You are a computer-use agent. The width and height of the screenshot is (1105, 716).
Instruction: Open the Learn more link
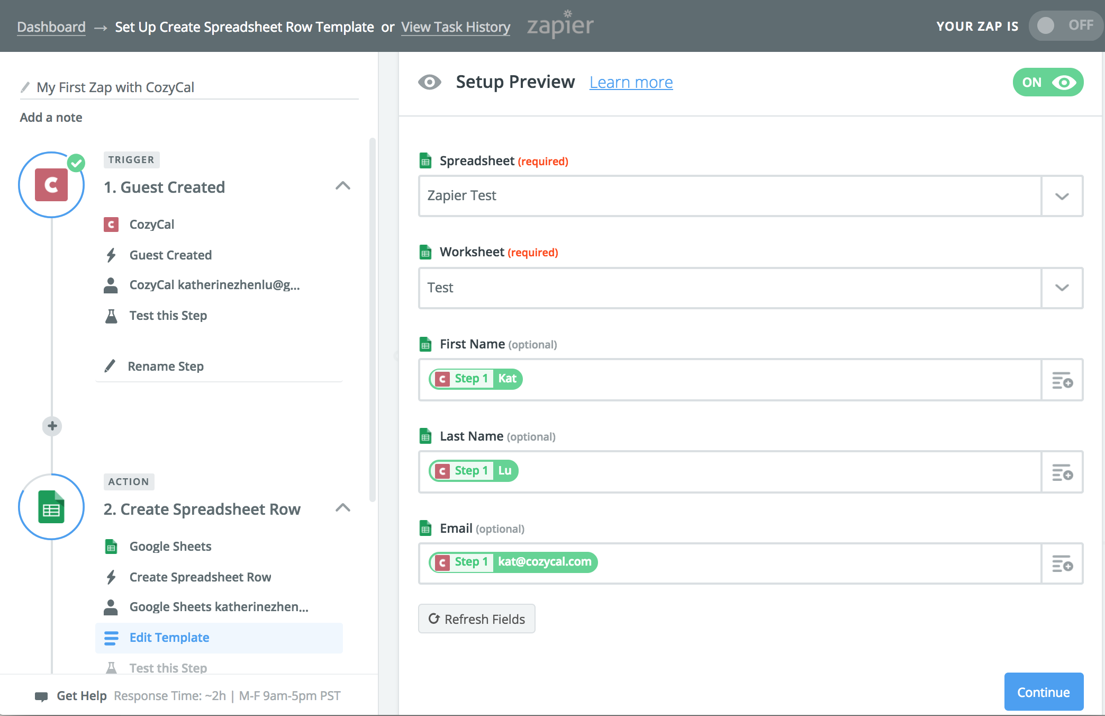click(631, 83)
